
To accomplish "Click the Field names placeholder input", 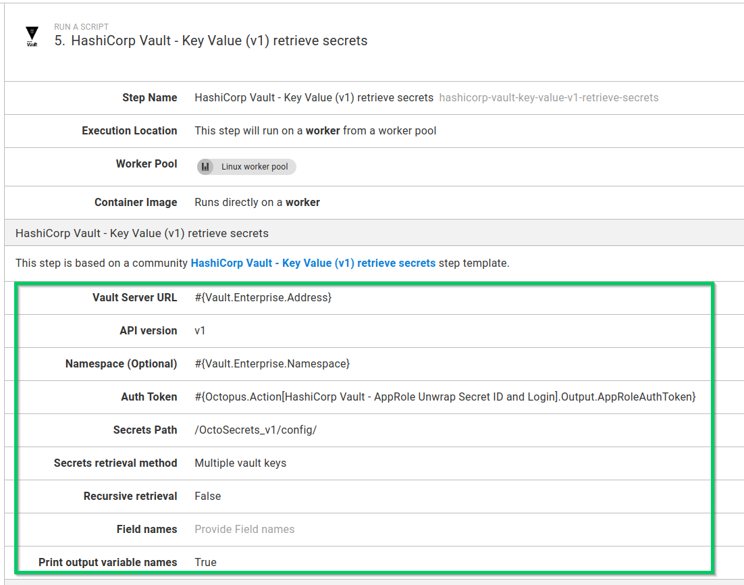I will click(x=244, y=529).
